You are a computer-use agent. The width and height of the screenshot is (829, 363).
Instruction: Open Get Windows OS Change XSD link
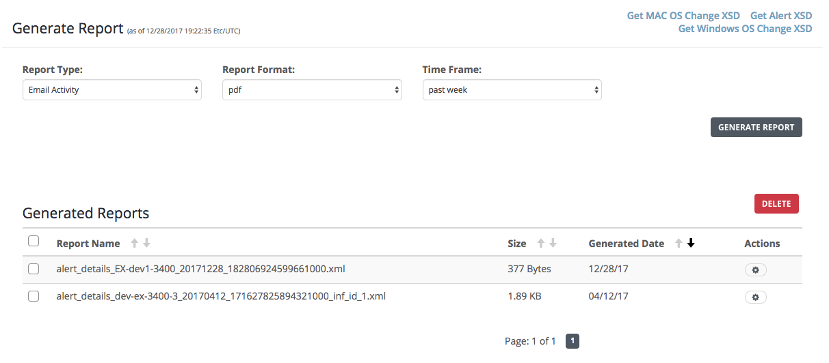(x=746, y=29)
